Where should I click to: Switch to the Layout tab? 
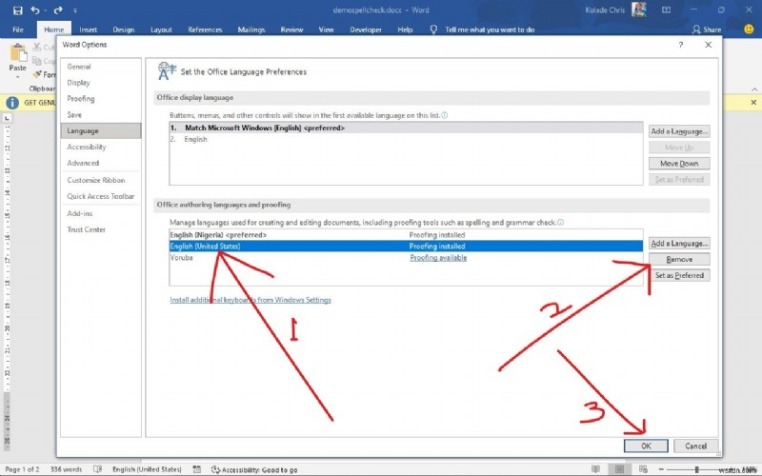pyautogui.click(x=161, y=30)
